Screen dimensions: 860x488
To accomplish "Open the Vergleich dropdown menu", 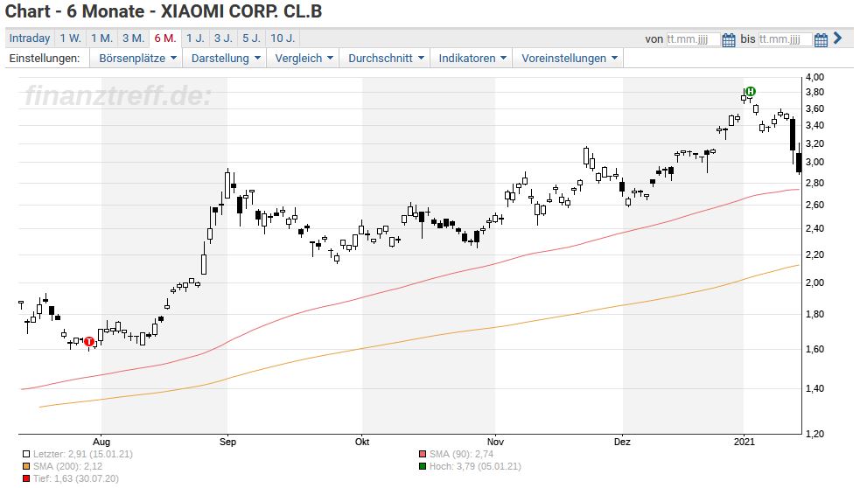I will tap(304, 58).
